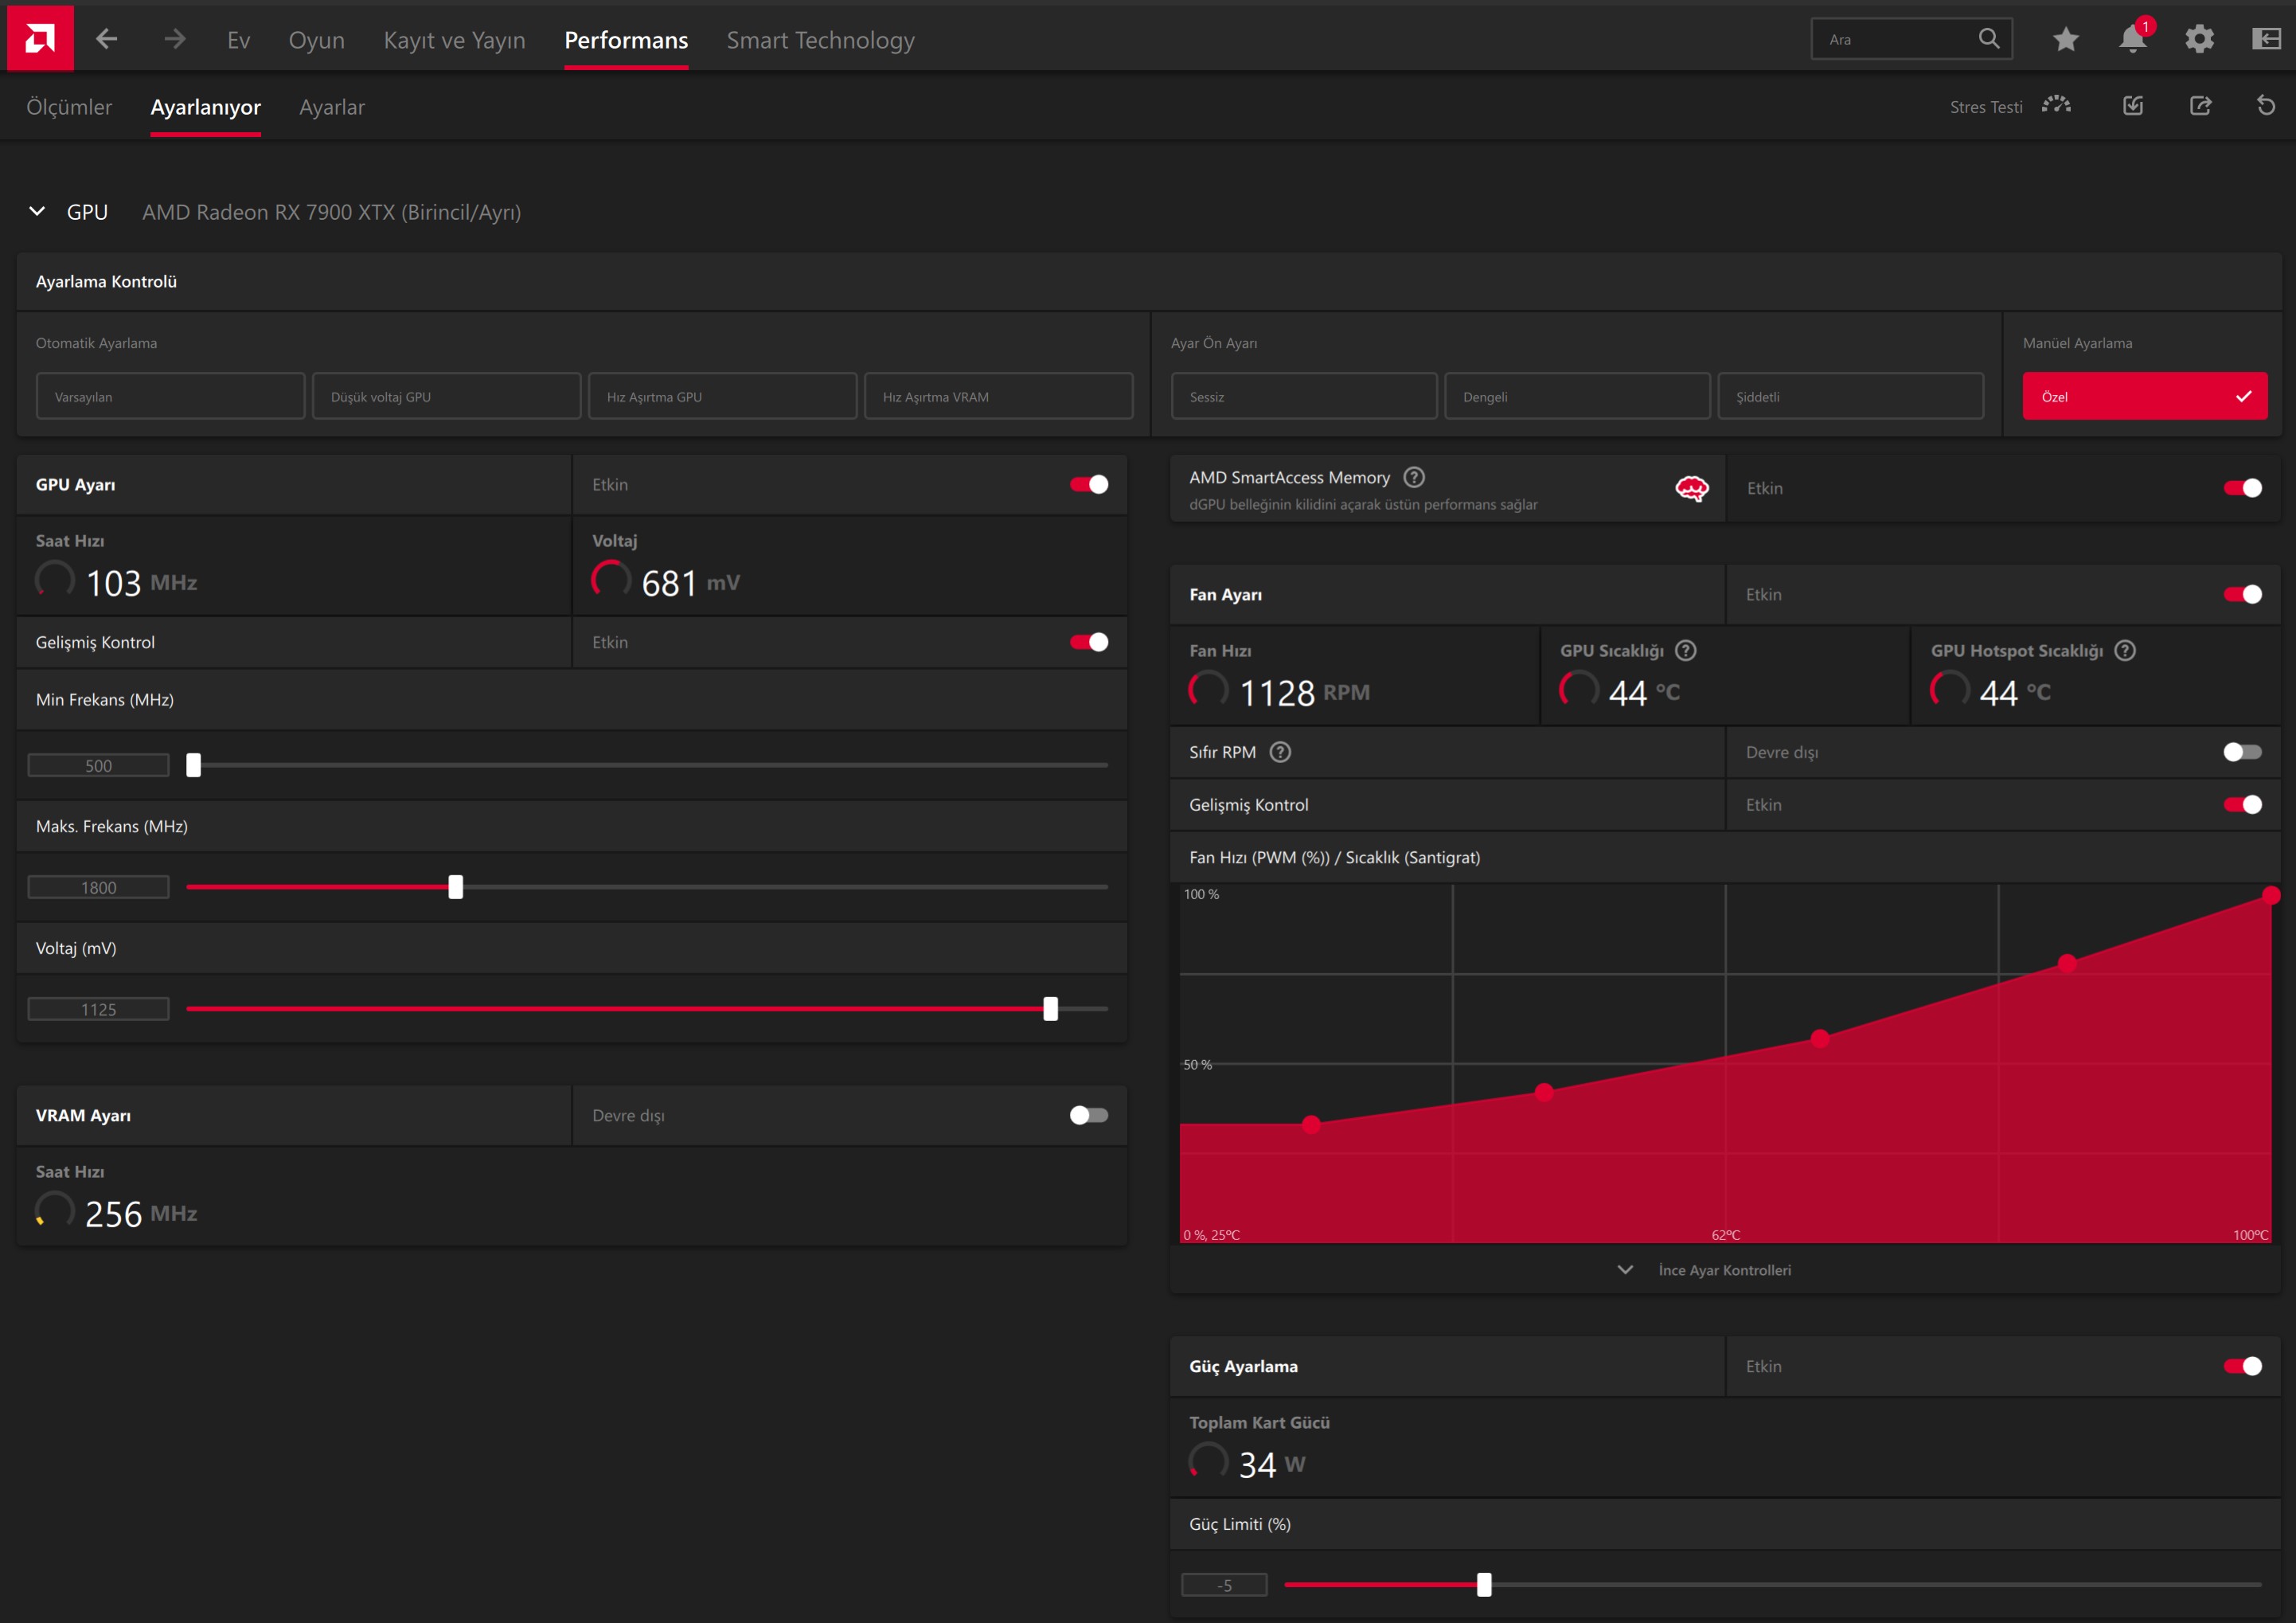Select Hız Aşırtma GPU preset
This screenshot has width=2296, height=1623.
click(722, 397)
